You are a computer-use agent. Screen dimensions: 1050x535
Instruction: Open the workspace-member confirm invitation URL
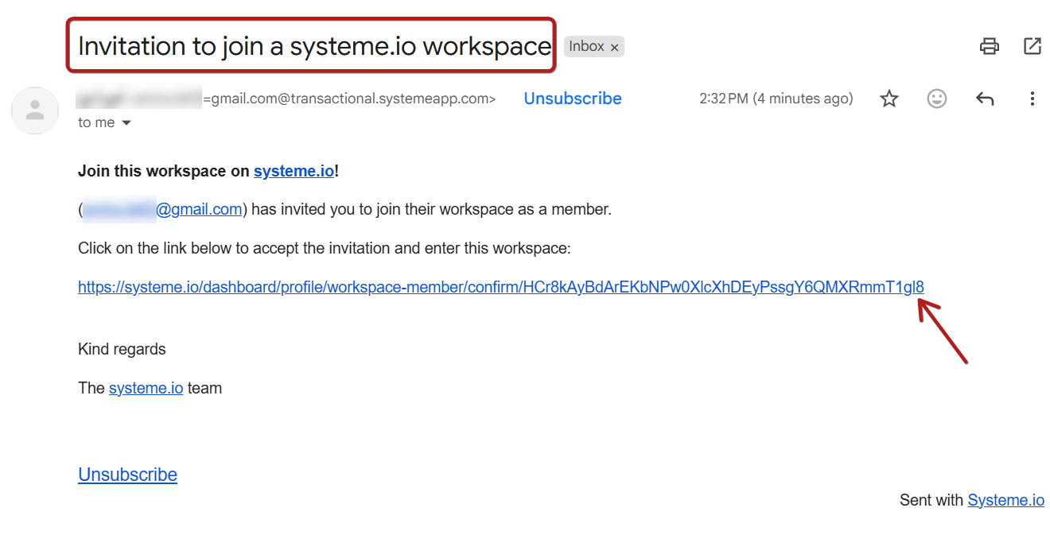point(501,287)
